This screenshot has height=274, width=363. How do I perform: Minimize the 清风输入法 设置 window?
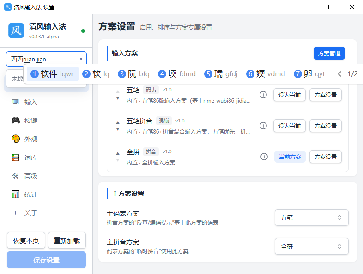pos(310,7)
